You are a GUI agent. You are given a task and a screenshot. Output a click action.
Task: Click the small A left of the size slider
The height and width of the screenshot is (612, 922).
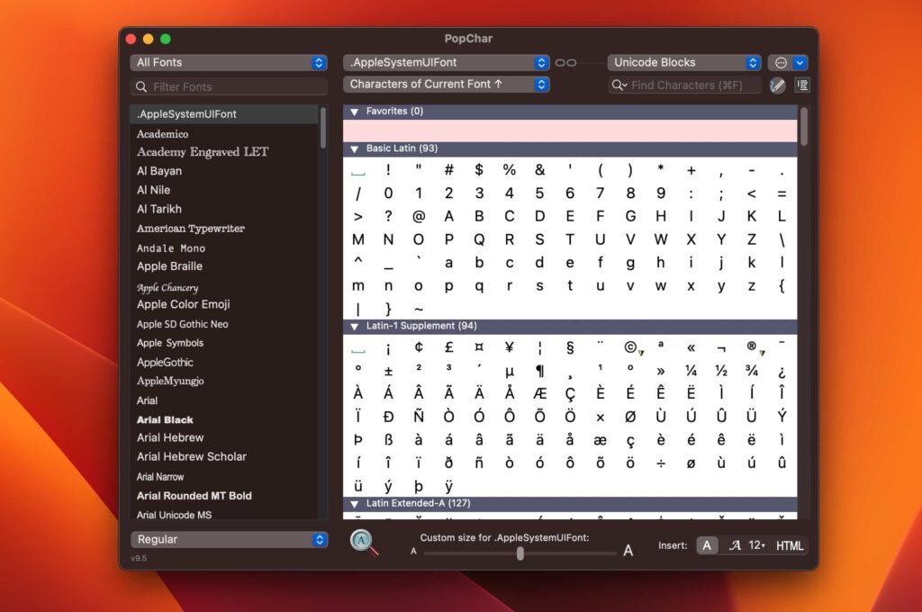[413, 551]
